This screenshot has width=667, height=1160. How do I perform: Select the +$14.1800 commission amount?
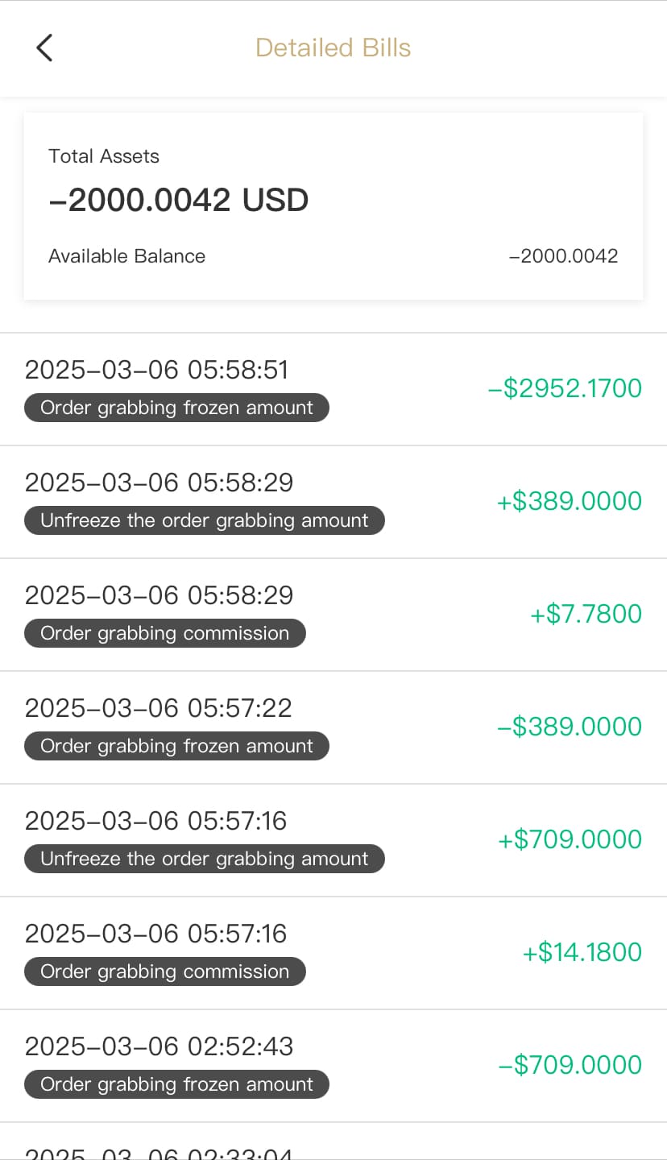[x=582, y=952]
